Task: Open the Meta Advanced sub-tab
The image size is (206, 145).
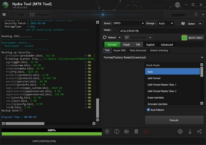Action: point(138,51)
